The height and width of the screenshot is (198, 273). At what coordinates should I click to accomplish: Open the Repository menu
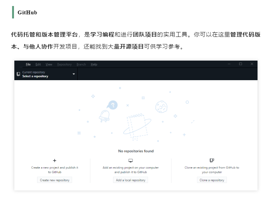65,64
